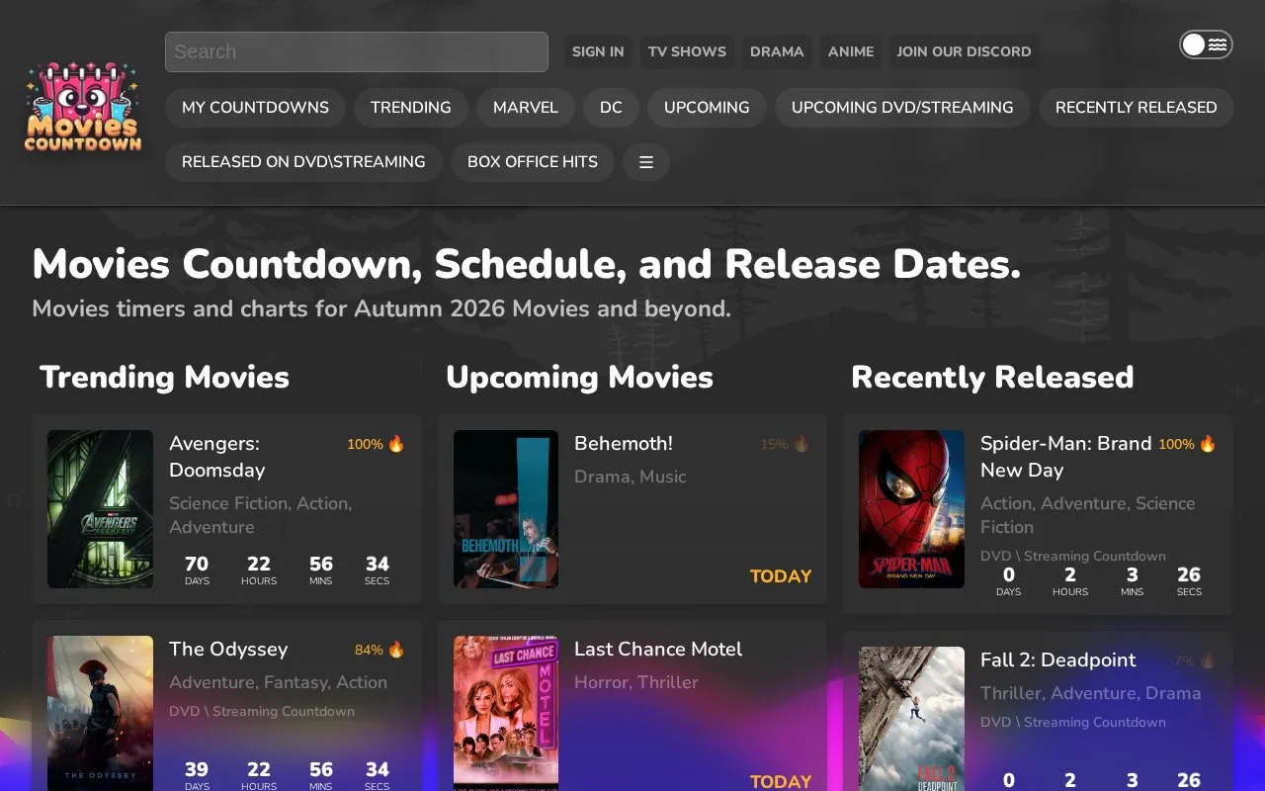Open Recently Released tab
Screen dimensions: 1265x791
1137,108
